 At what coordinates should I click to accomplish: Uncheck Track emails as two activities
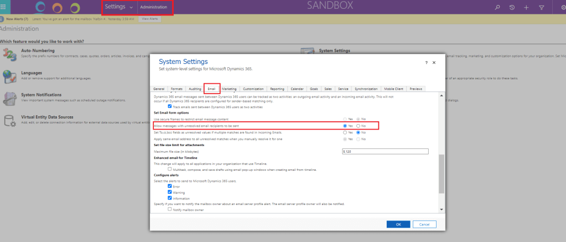click(170, 106)
